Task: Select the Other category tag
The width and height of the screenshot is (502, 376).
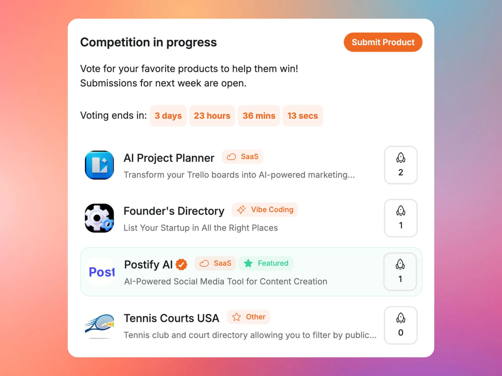Action: pos(248,317)
